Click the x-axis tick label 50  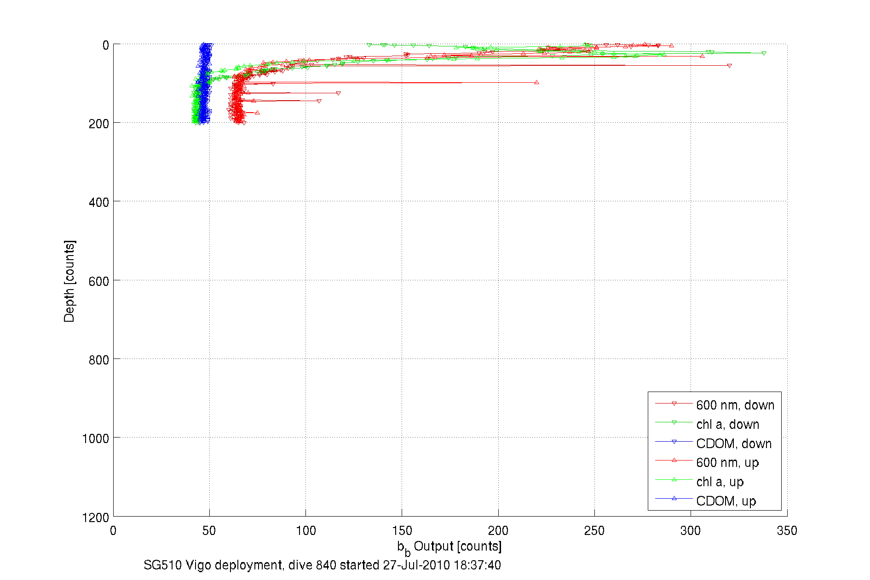[x=209, y=531]
